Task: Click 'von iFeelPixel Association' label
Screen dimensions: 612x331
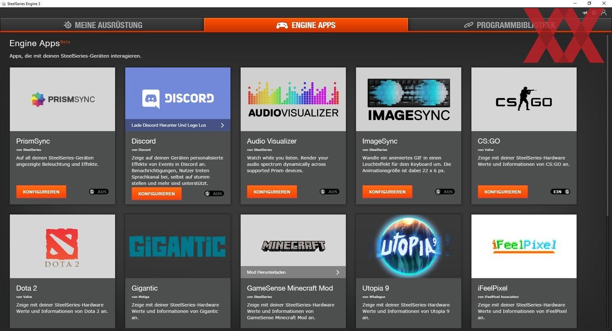Action: [x=498, y=297]
